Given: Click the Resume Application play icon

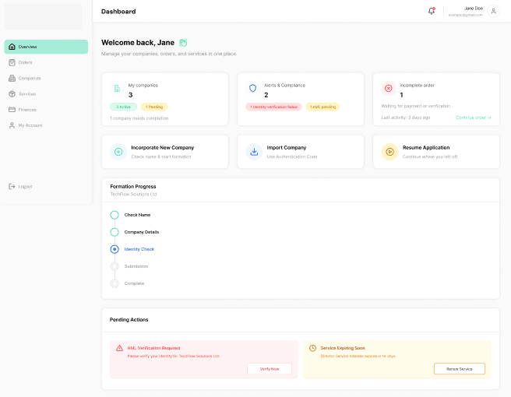Looking at the screenshot, I should [389, 152].
